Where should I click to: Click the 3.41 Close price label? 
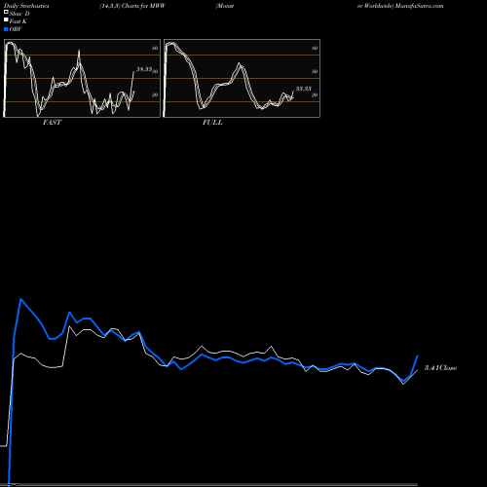440,367
